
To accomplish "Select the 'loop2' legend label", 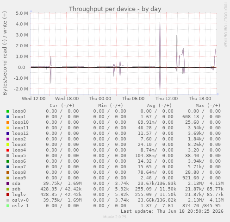I will click(19, 139).
